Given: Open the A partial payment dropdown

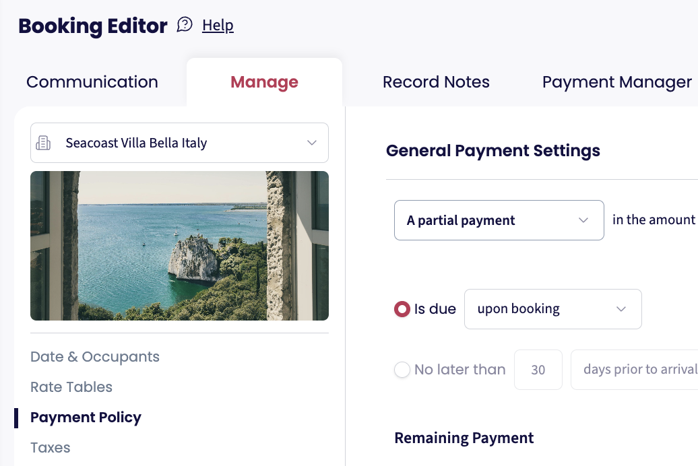Looking at the screenshot, I should tap(499, 220).
